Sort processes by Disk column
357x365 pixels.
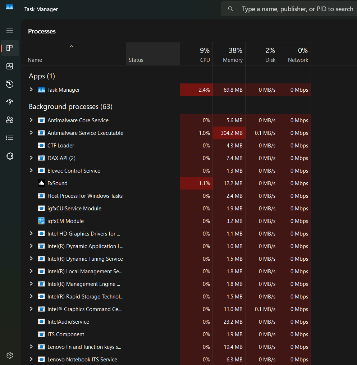point(262,54)
